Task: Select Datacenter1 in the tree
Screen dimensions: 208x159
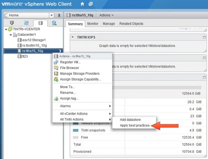Action: pyautogui.click(x=27, y=35)
